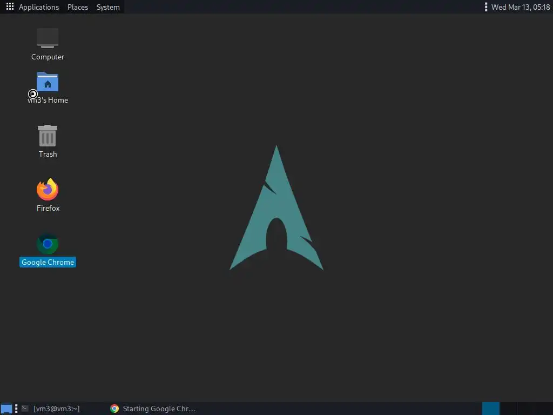This screenshot has height=415, width=553.
Task: Click the clock showing Wed Mar 13, 05:18
Action: [521, 7]
